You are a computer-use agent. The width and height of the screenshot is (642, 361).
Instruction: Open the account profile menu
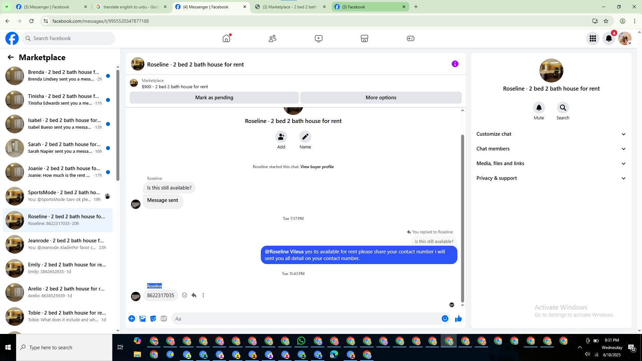click(x=625, y=38)
